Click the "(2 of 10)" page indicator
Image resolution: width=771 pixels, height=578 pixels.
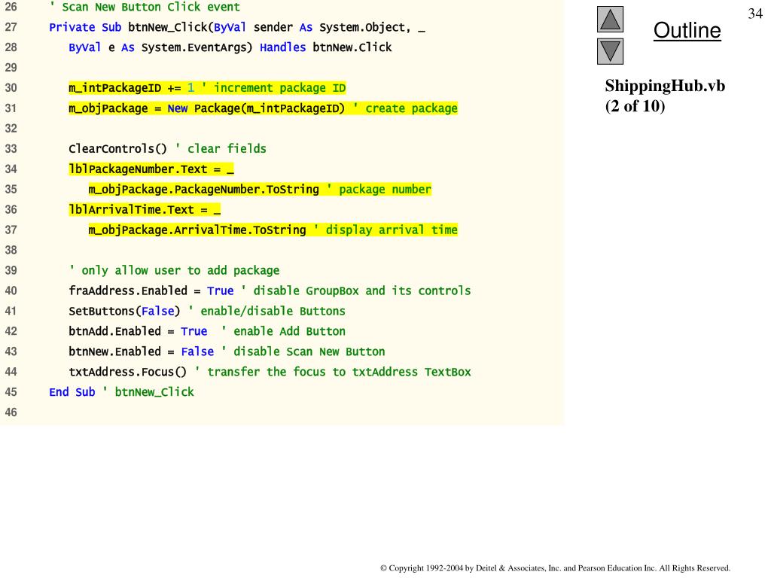pos(635,105)
